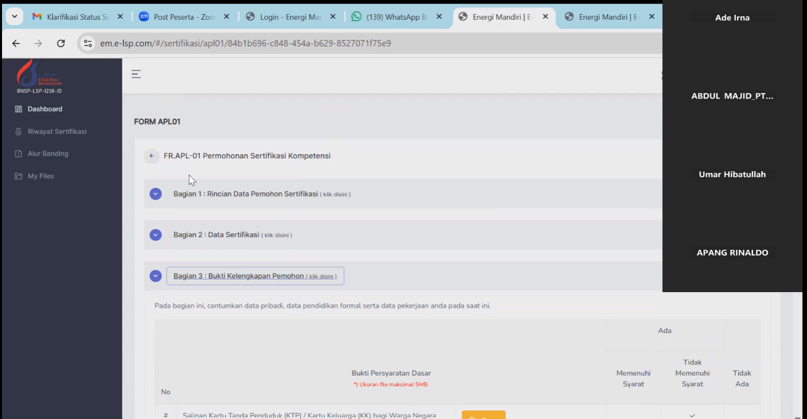Click Bagian 3 : Bukti Kelengkapan Pemohon

255,276
